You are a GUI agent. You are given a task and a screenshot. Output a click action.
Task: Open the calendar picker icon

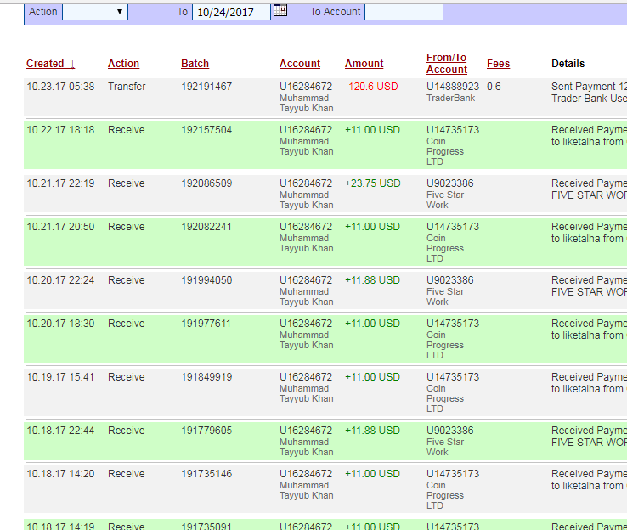tap(280, 11)
